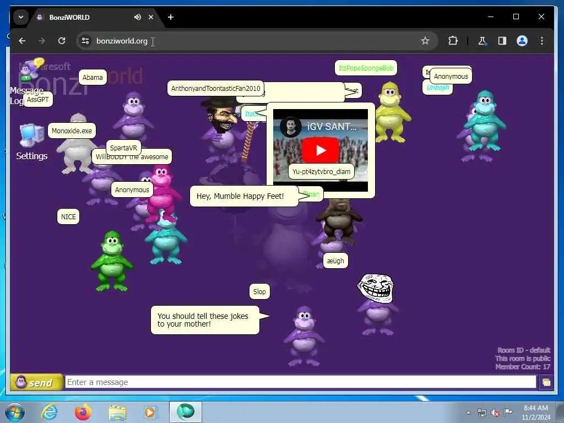This screenshot has height=423, width=564.
Task: Click the green Bonzi character
Action: pos(112,261)
